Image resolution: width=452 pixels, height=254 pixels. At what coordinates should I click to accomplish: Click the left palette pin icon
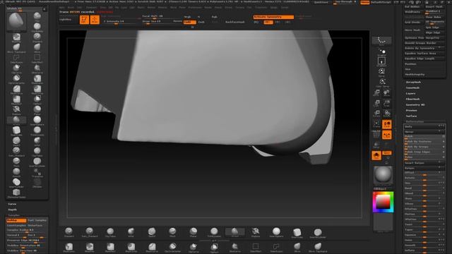pyautogui.click(x=44, y=9)
